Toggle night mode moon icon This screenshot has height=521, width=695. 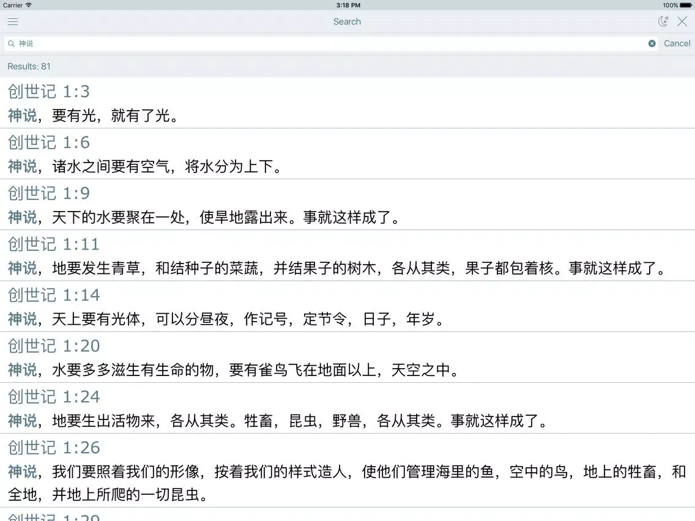coord(663,21)
